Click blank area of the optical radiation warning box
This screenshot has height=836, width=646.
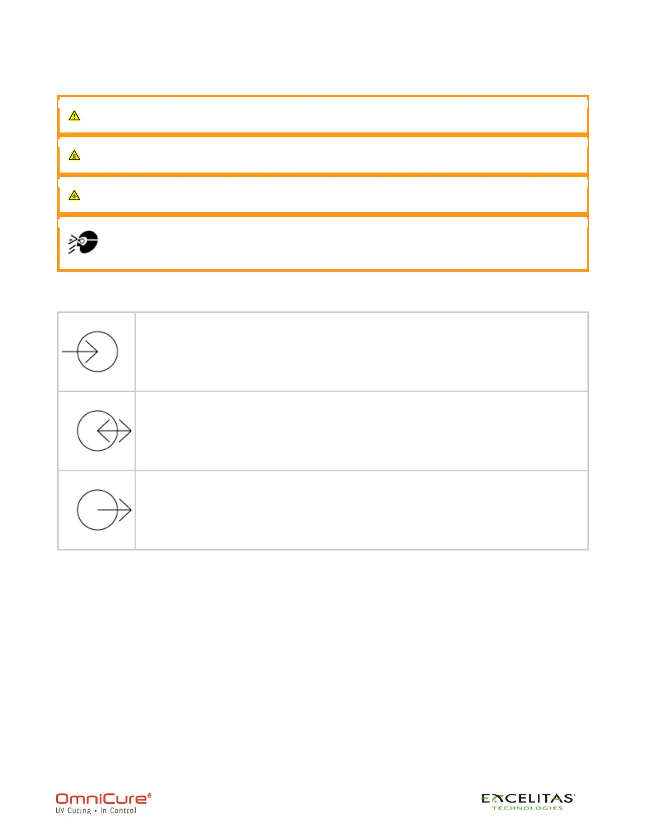coord(332,195)
